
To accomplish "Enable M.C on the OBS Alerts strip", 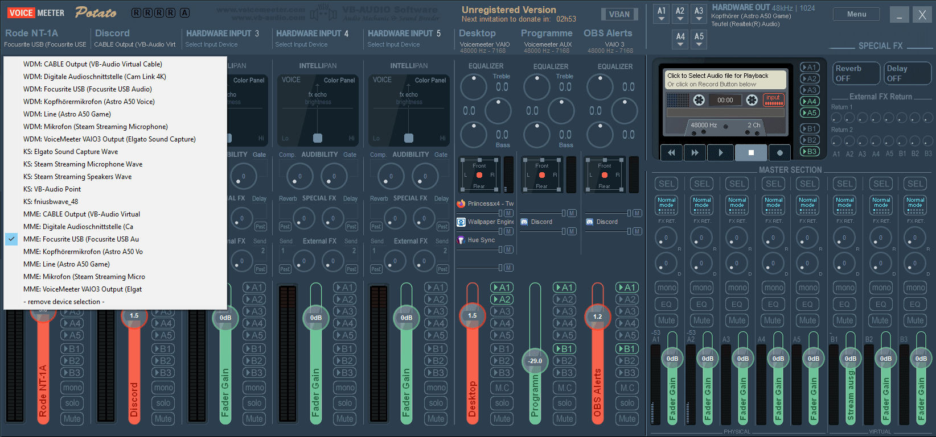I will pos(627,388).
